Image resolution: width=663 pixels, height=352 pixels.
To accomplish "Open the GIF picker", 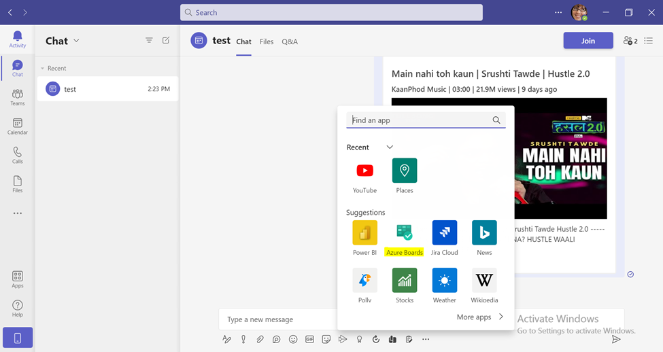I will (309, 339).
